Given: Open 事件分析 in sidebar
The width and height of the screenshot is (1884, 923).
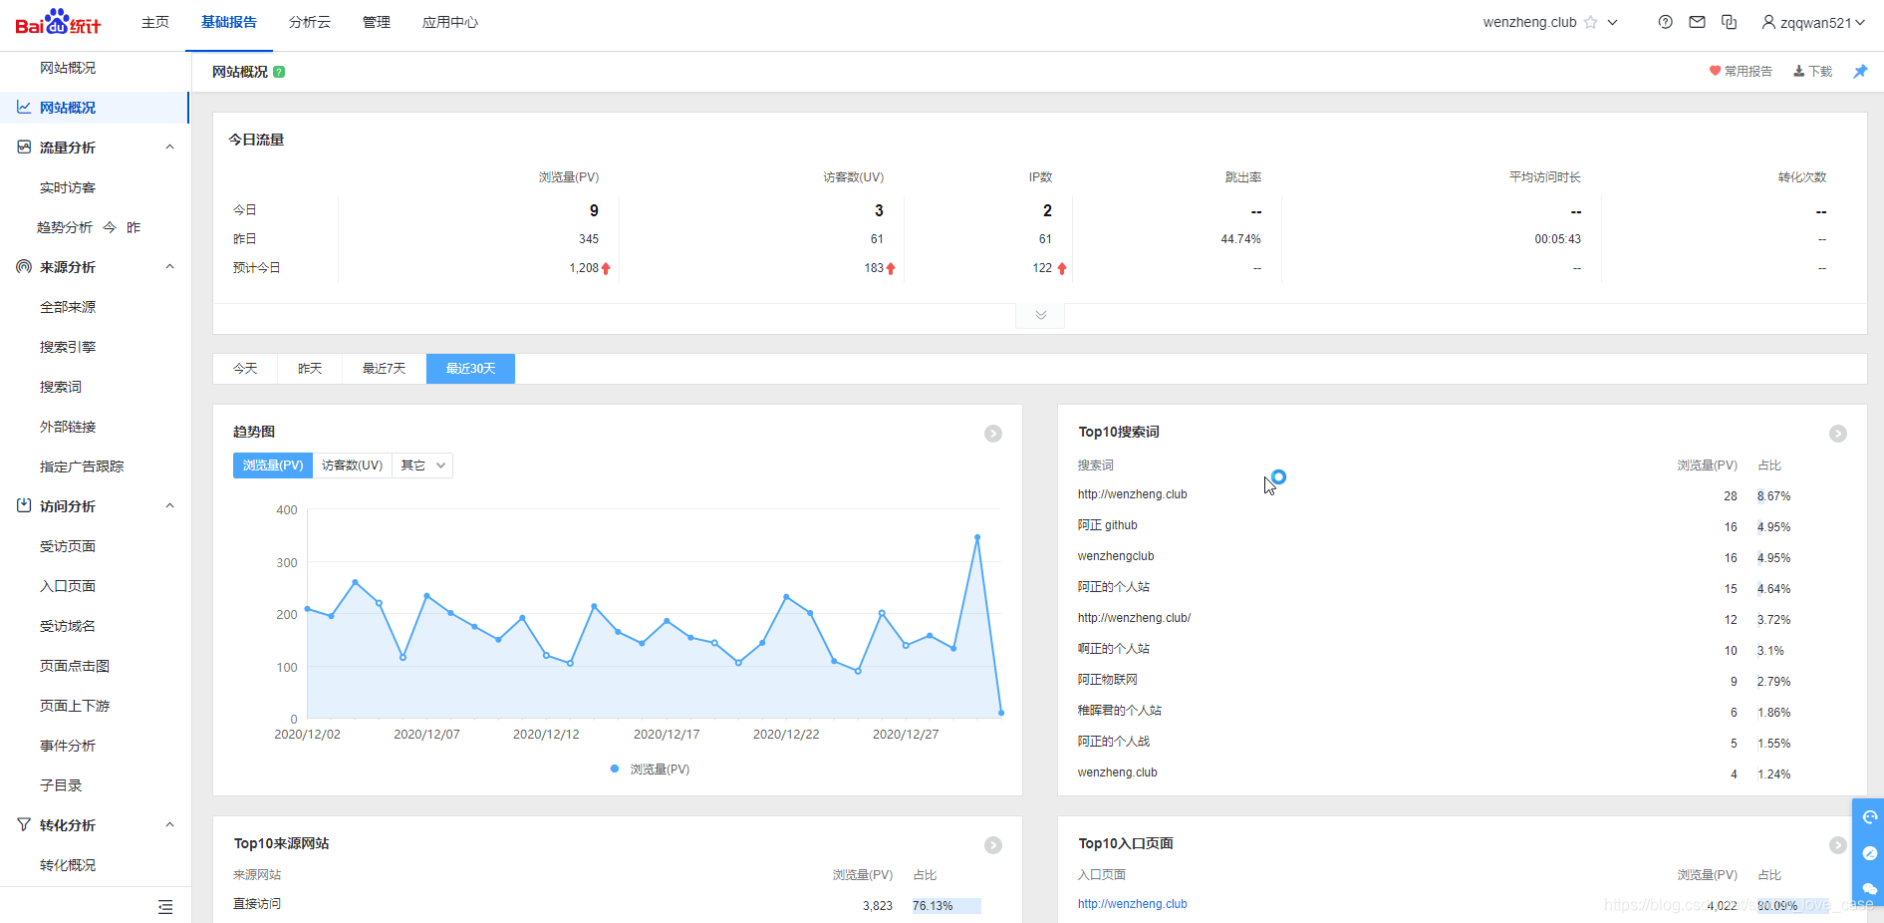Looking at the screenshot, I should click(68, 746).
